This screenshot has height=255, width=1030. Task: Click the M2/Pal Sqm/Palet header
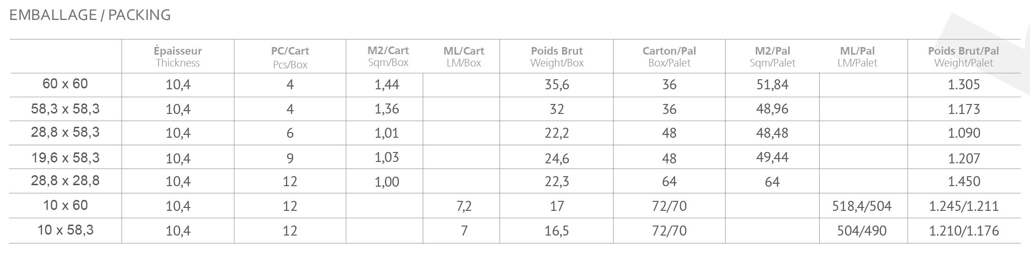772,57
